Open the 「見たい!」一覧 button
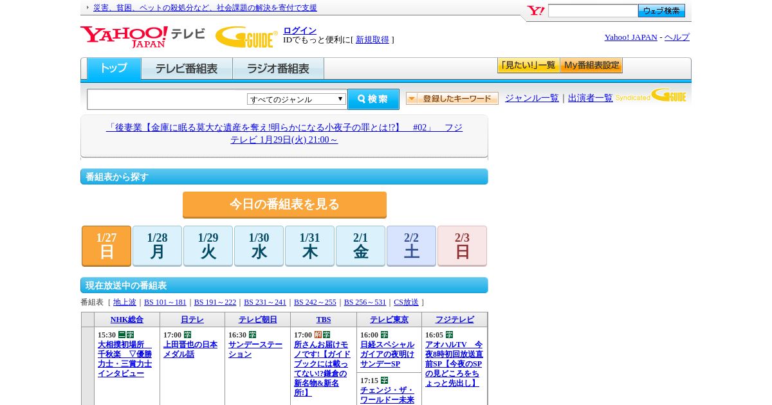Viewport: 772px width, 405px height. coord(528,66)
